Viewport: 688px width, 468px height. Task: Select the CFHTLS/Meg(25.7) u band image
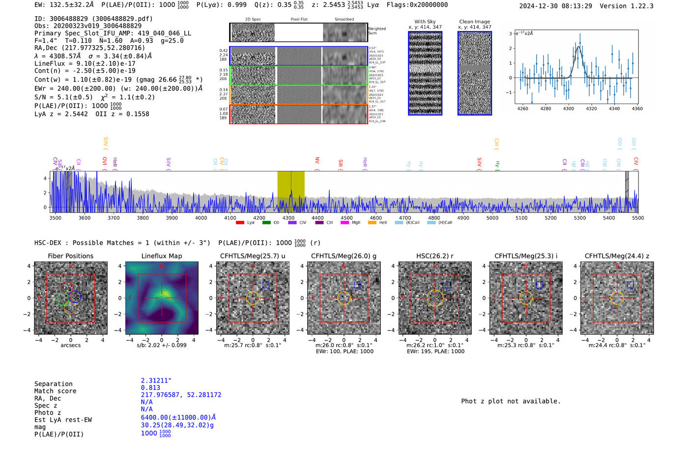pos(253,298)
